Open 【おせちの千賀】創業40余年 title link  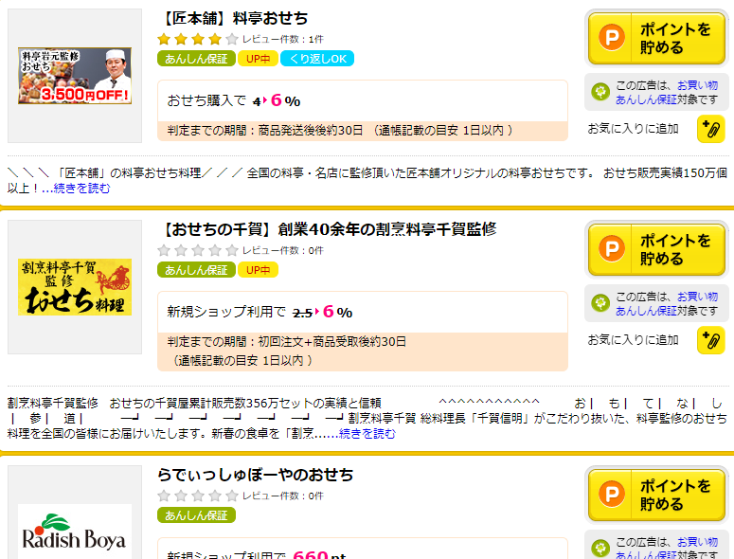[x=327, y=229]
